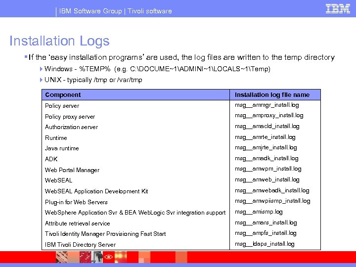
Task: Click the 'msg__ldaps_install.log' file name
Action: pos(265,244)
